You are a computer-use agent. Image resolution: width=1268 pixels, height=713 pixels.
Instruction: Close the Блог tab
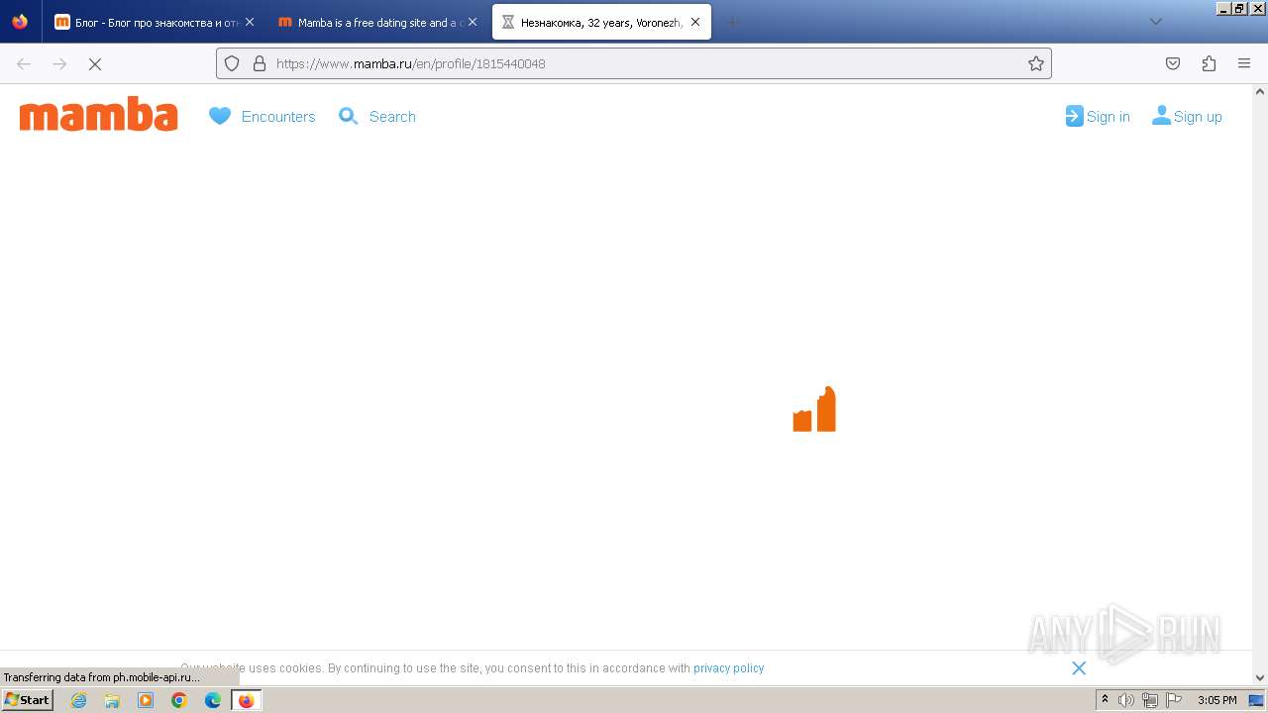(x=250, y=22)
